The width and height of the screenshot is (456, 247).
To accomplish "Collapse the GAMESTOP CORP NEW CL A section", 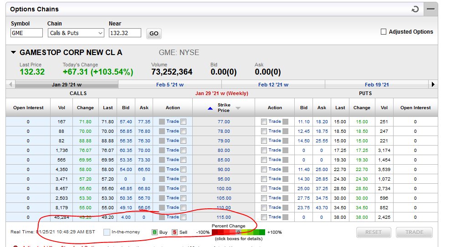I will 13,52.
